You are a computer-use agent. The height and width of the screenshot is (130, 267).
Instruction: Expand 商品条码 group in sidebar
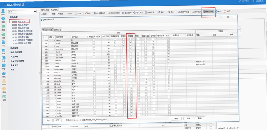coord(14,65)
